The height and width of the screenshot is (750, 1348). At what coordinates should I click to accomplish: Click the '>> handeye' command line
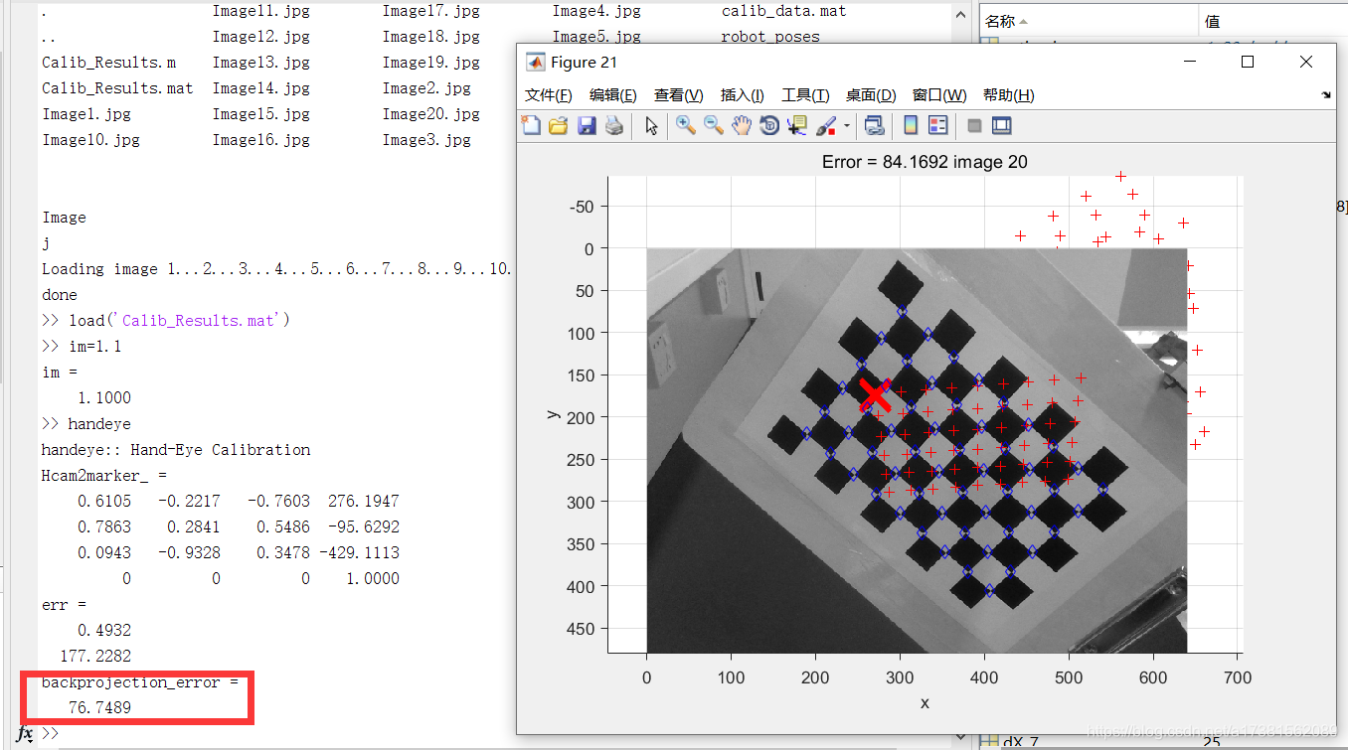[86, 424]
